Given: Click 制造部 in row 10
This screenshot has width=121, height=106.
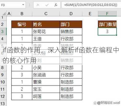Looking at the screenshot, I should click(71, 82).
